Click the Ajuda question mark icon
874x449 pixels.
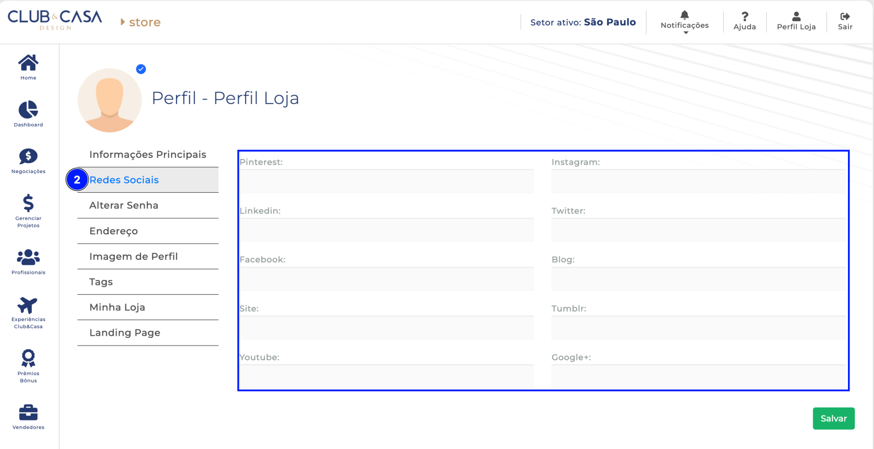[744, 17]
